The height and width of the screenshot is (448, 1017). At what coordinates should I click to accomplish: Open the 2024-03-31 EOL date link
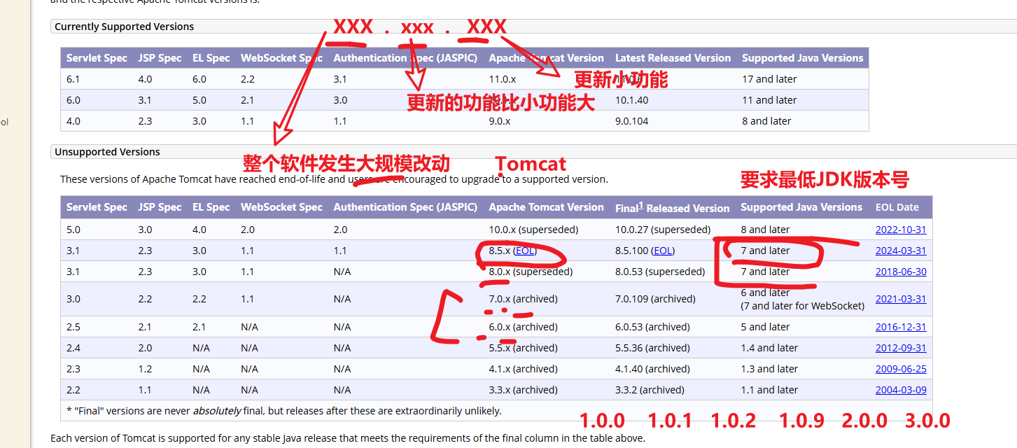(901, 251)
